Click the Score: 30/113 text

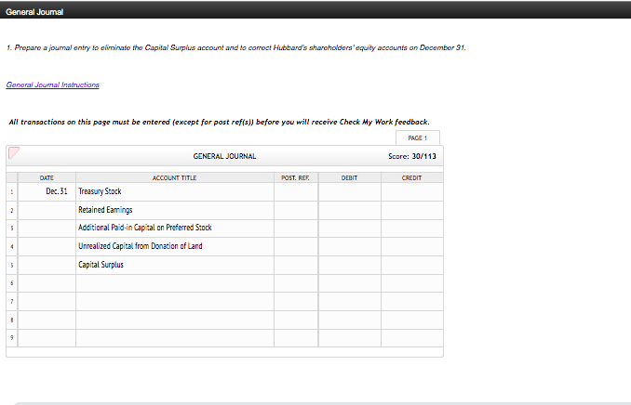(x=412, y=156)
